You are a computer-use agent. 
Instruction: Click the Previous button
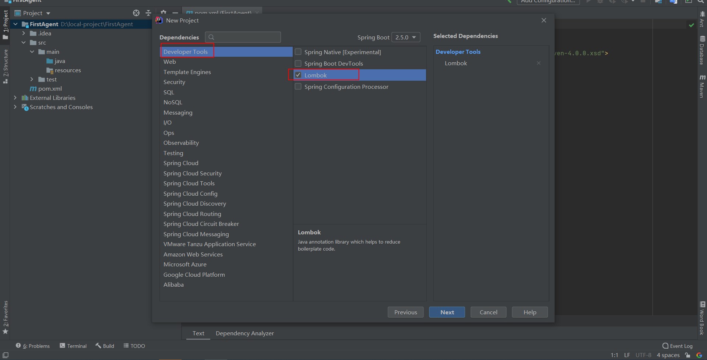pos(406,312)
